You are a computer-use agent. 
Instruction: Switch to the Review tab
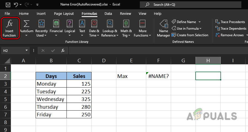[x=126, y=14]
